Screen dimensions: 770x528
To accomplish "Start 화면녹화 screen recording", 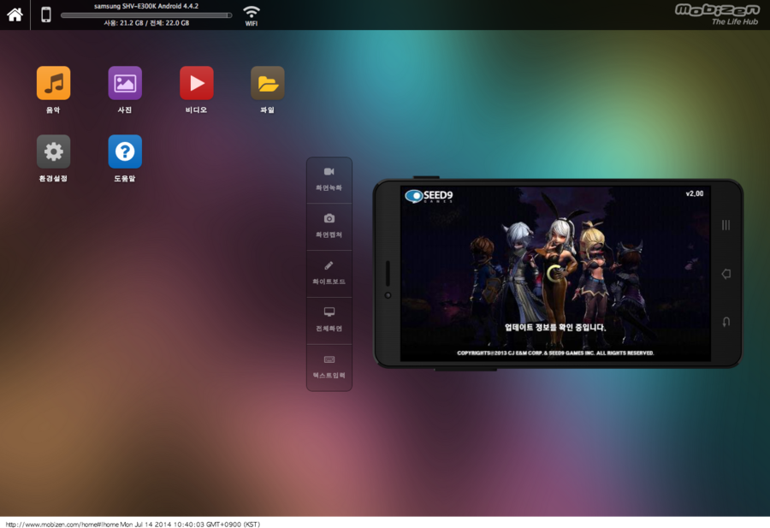I will [329, 180].
